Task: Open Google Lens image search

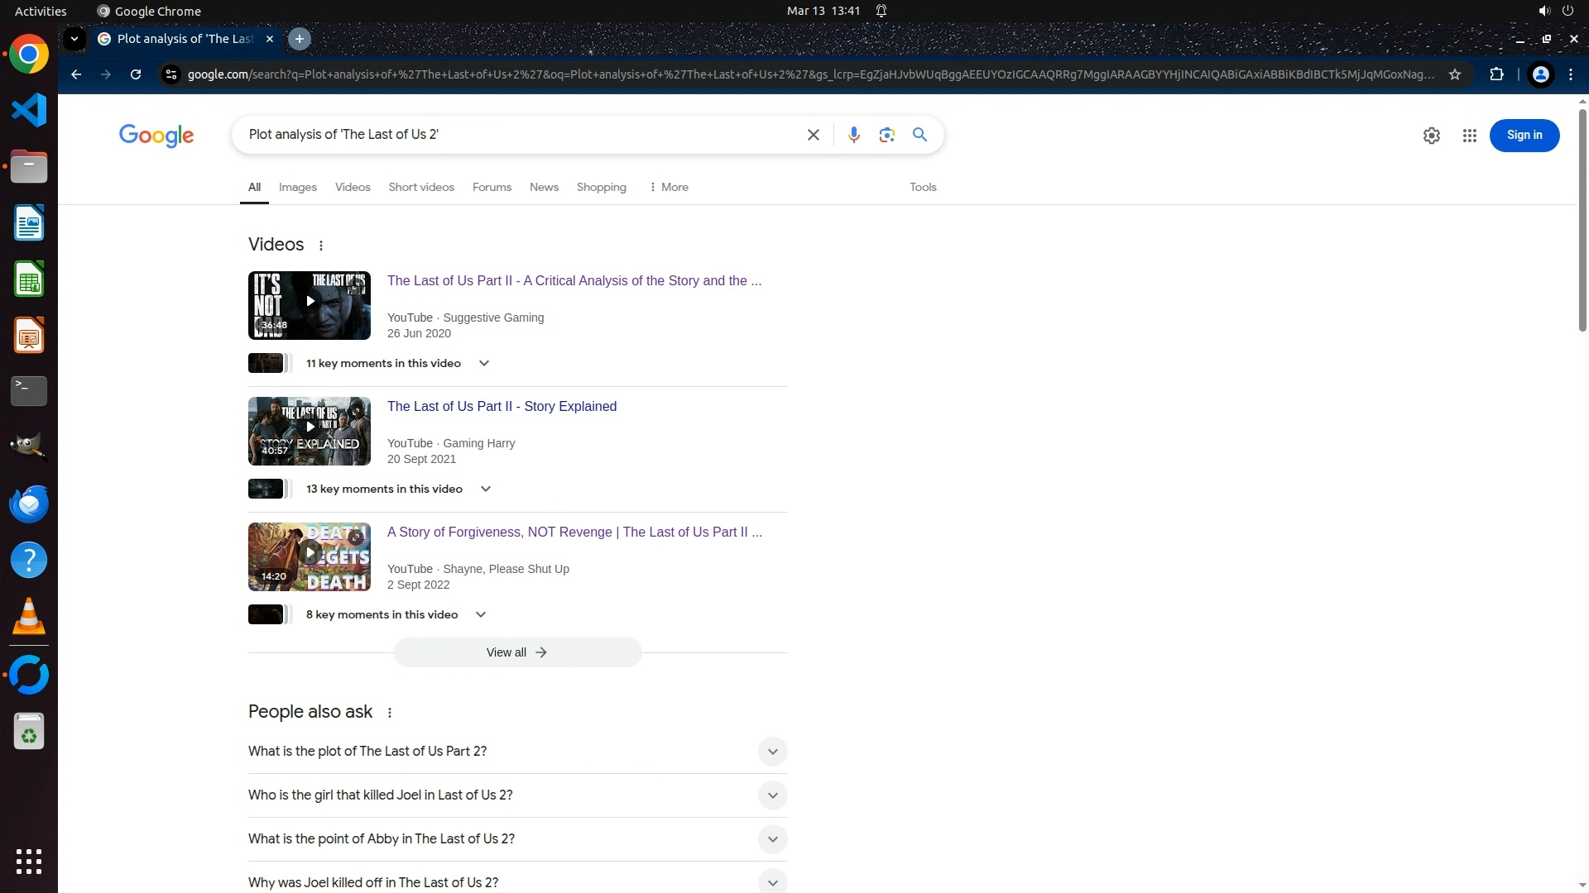Action: coord(886,135)
